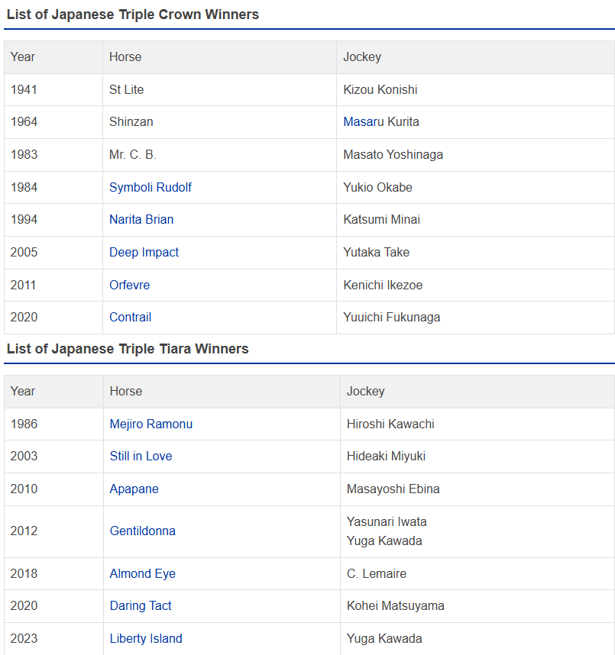Click year '1984' in Triple Crown table
The width and height of the screenshot is (615, 655).
pyautogui.click(x=24, y=187)
